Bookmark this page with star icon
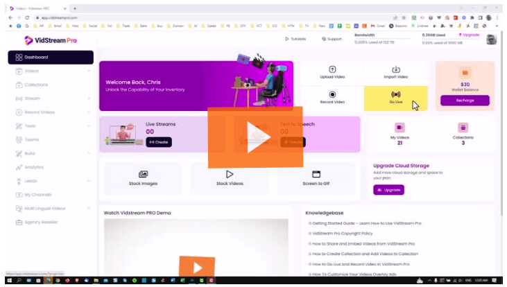The image size is (507, 287). (404, 18)
